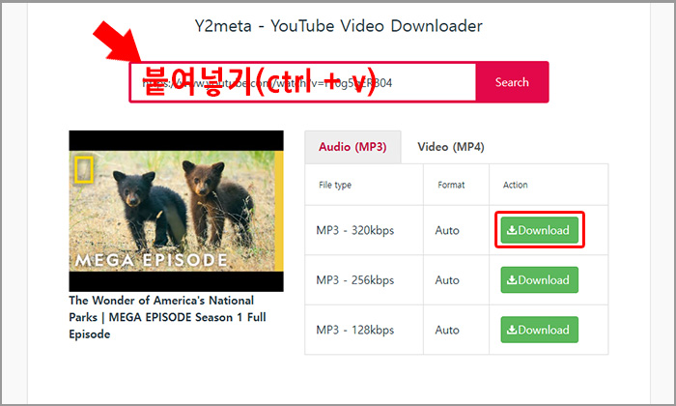Image resolution: width=676 pixels, height=406 pixels.
Task: Open the bear cubs video thumbnail
Action: pyautogui.click(x=177, y=211)
